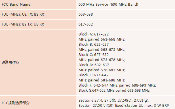Select the 663-698 uplink frequency value

pos(86,14)
